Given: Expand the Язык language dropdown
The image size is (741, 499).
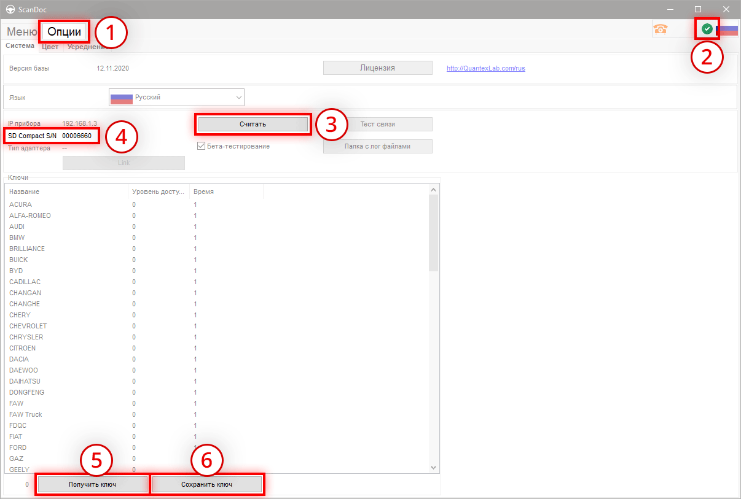Looking at the screenshot, I should point(238,97).
